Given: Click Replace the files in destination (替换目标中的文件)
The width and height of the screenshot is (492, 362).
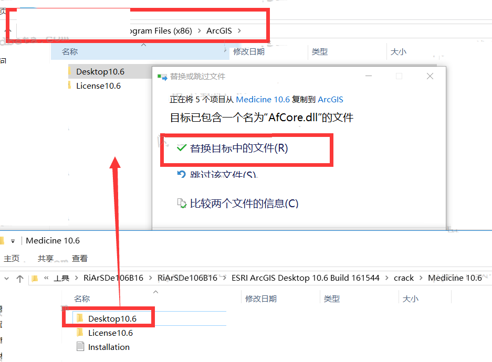Looking at the screenshot, I should (239, 148).
